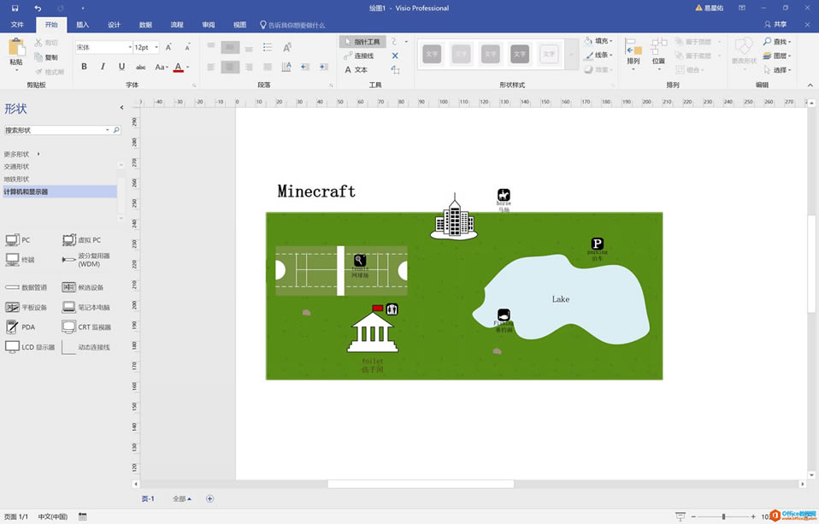Select the PDA shape in stencil
The width and height of the screenshot is (819, 524).
(x=21, y=327)
